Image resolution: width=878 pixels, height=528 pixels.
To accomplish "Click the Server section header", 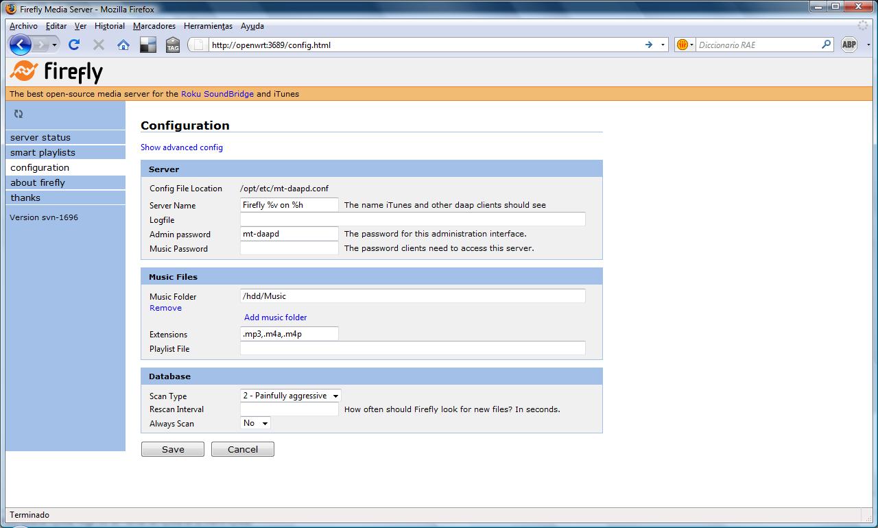I will (x=372, y=169).
